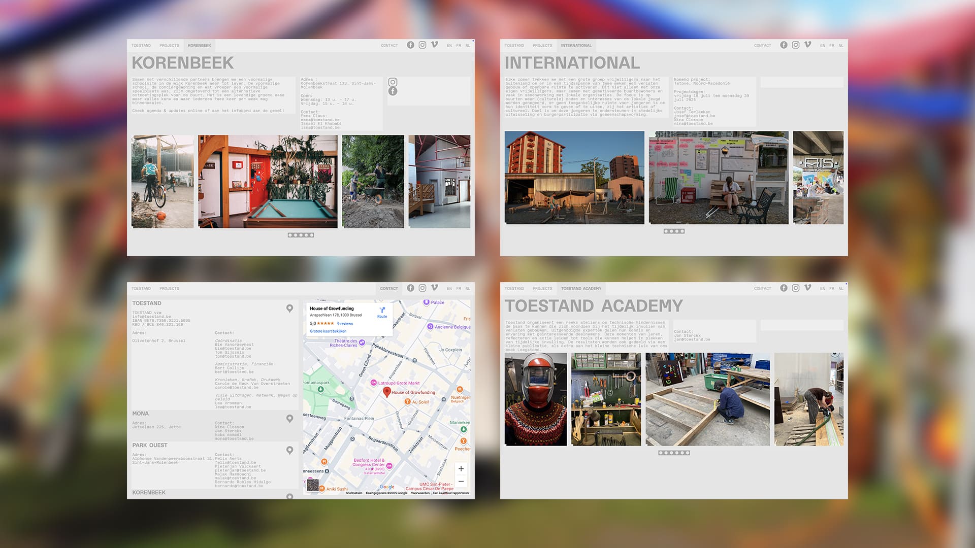Click location pin next to MONA heading
975x548 pixels.
(289, 419)
